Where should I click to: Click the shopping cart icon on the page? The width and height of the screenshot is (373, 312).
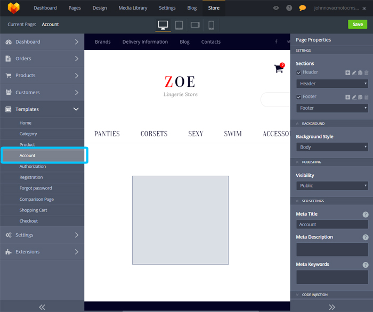click(x=279, y=68)
